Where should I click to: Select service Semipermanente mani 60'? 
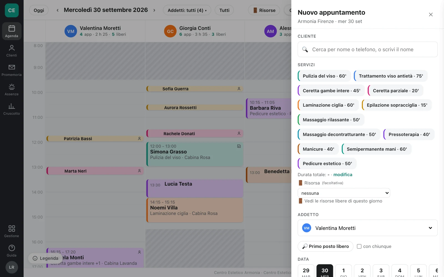pyautogui.click(x=377, y=149)
